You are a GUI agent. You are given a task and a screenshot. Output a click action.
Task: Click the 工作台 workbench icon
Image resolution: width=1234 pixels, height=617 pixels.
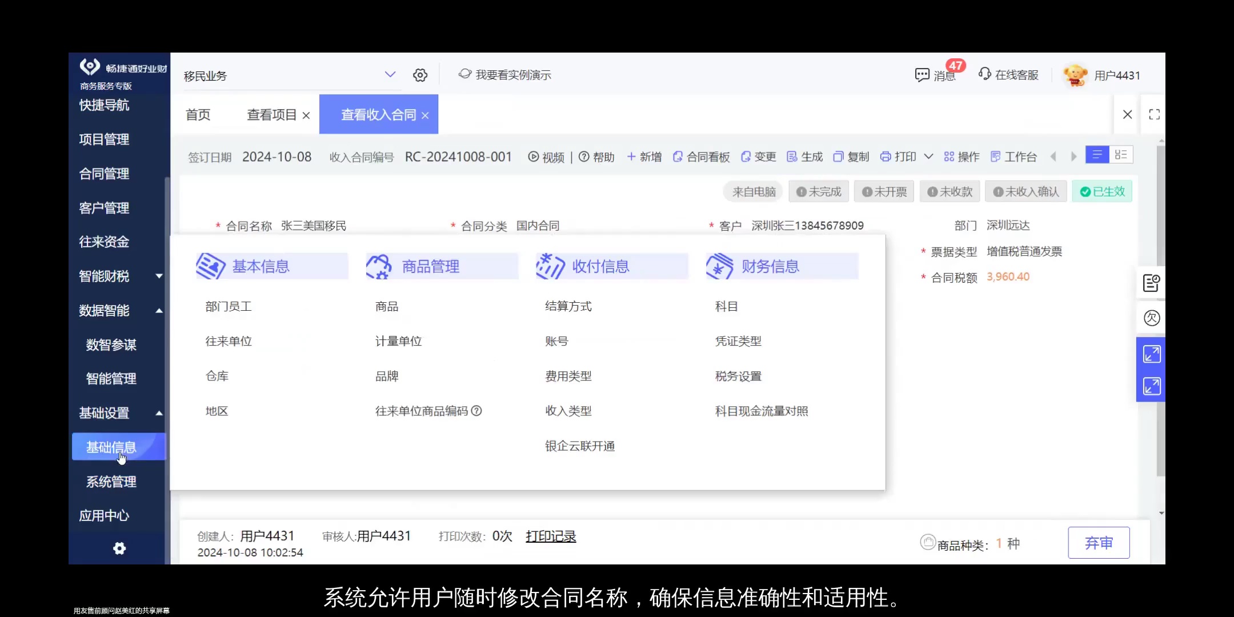pyautogui.click(x=1013, y=156)
